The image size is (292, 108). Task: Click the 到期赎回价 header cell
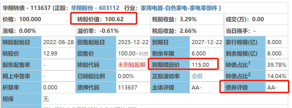coord(170,65)
